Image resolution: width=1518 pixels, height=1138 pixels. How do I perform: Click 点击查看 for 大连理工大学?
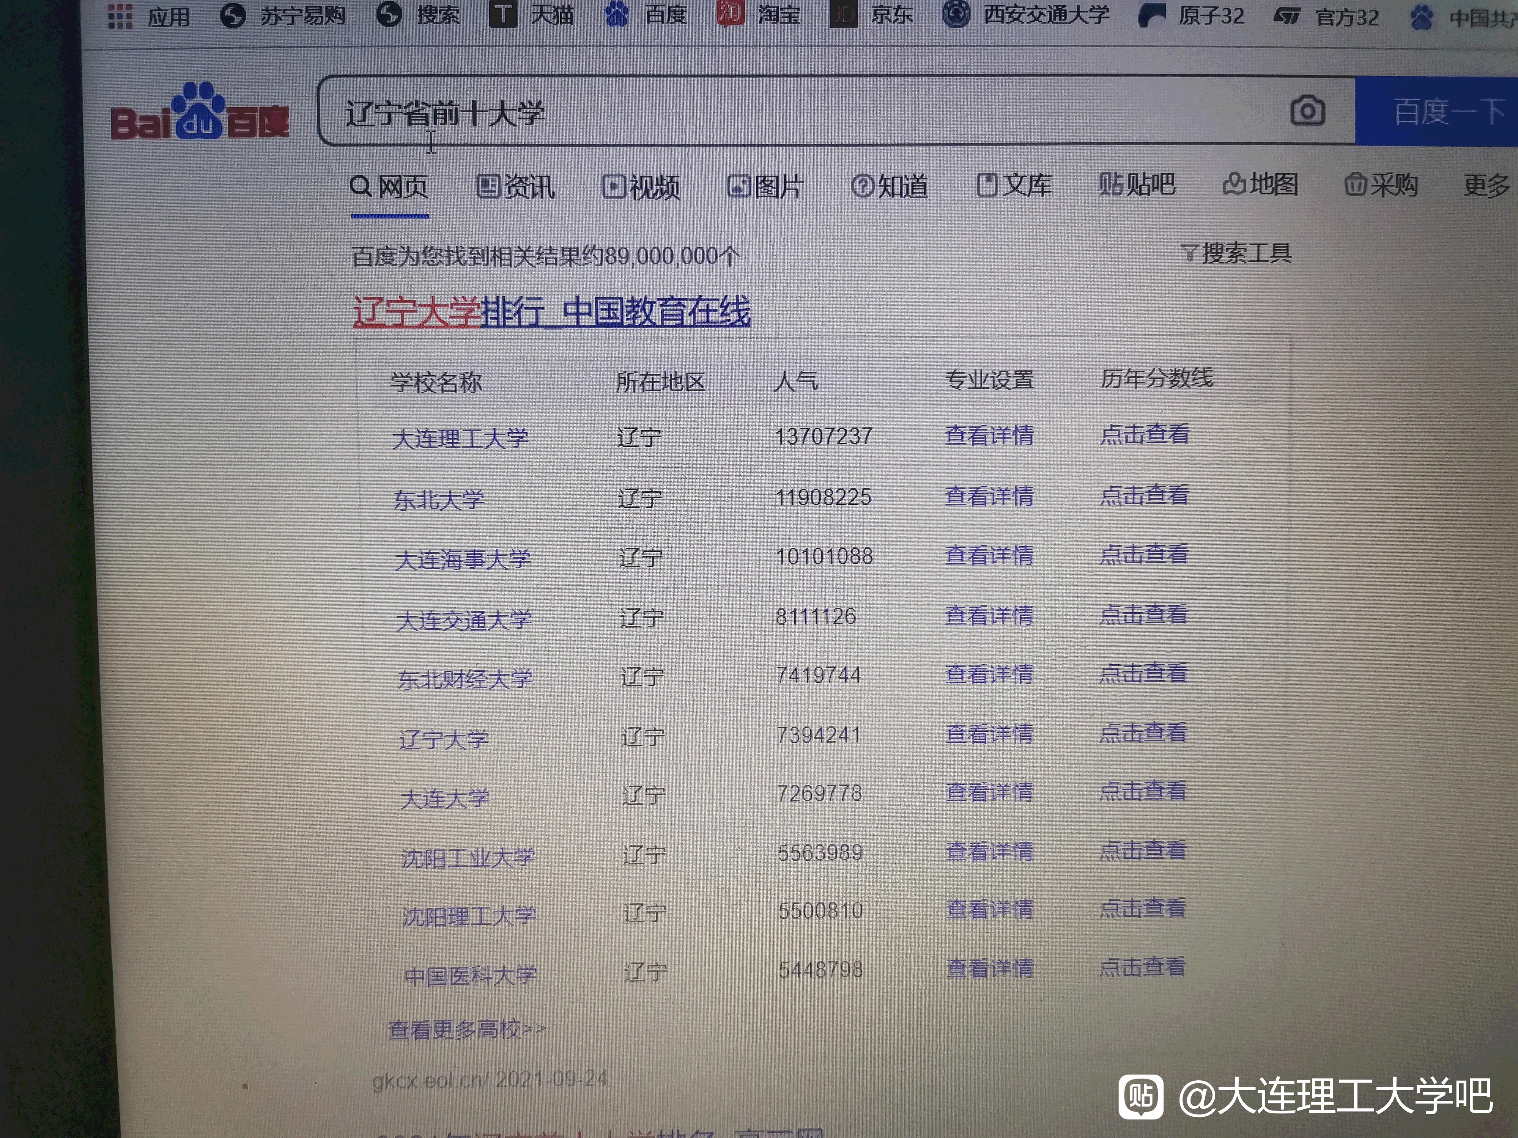1145,434
